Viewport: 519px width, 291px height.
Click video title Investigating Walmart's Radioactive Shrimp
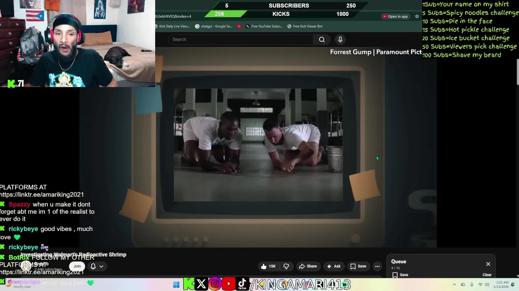click(73, 255)
